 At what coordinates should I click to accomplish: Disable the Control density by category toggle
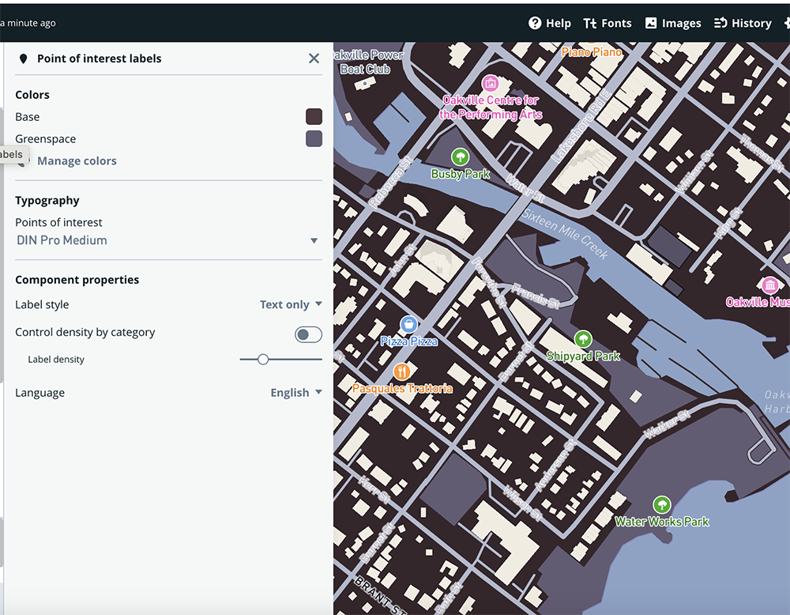[308, 334]
